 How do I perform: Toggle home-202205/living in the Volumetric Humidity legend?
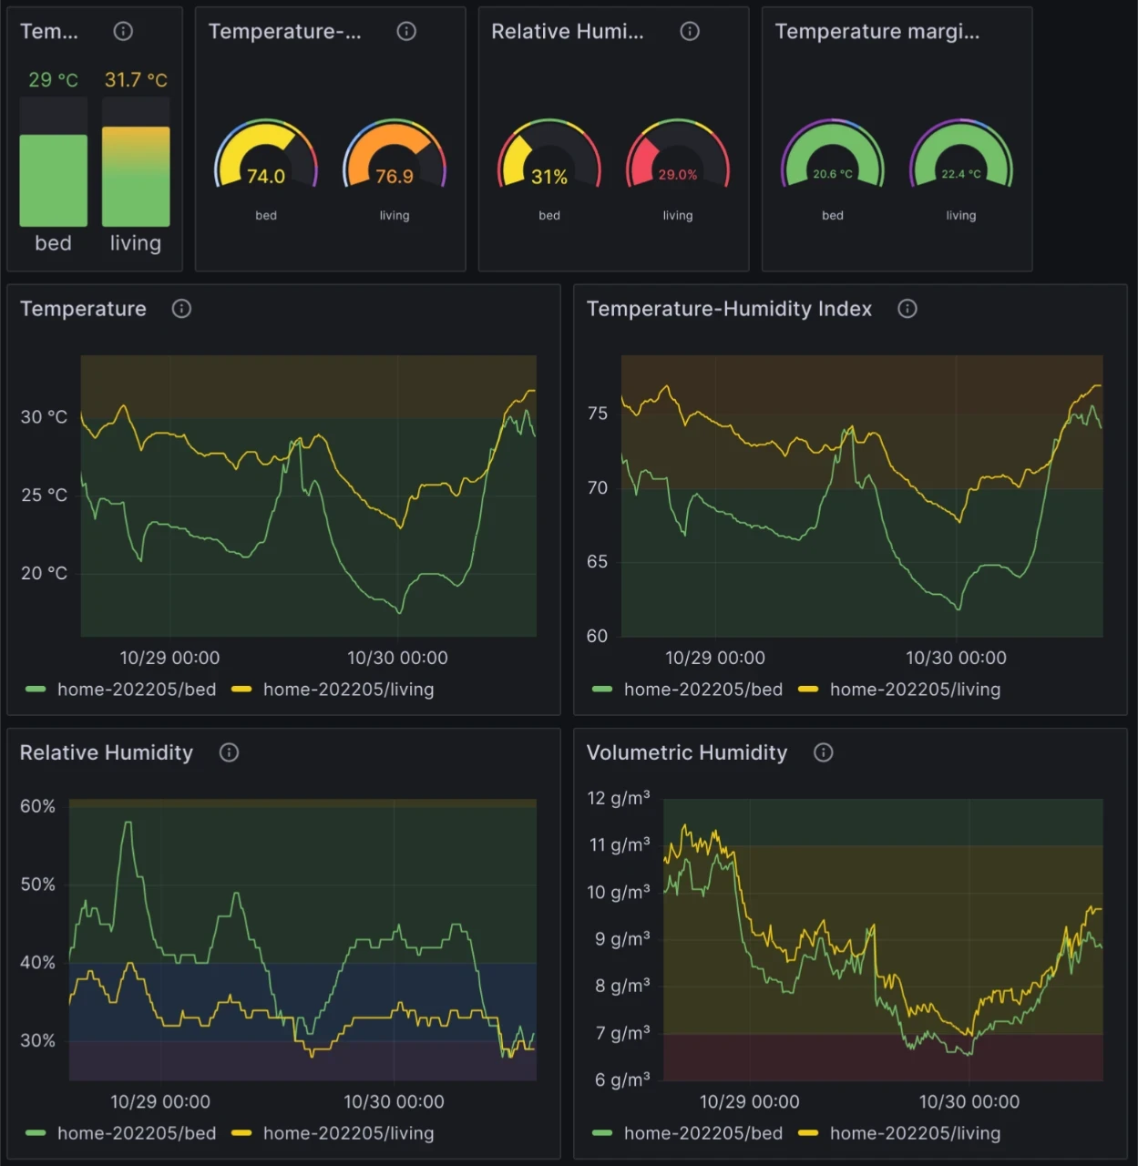916,1133
